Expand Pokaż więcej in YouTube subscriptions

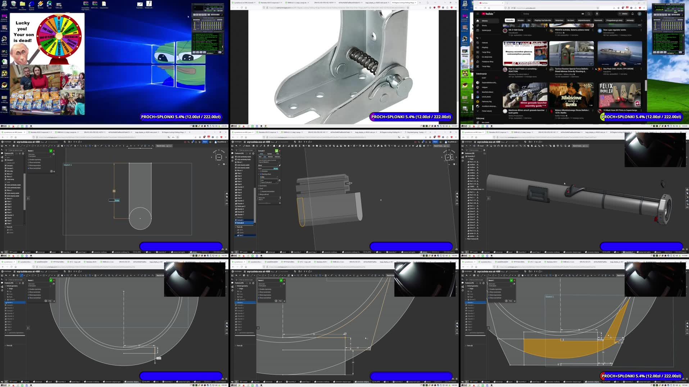pos(486,111)
